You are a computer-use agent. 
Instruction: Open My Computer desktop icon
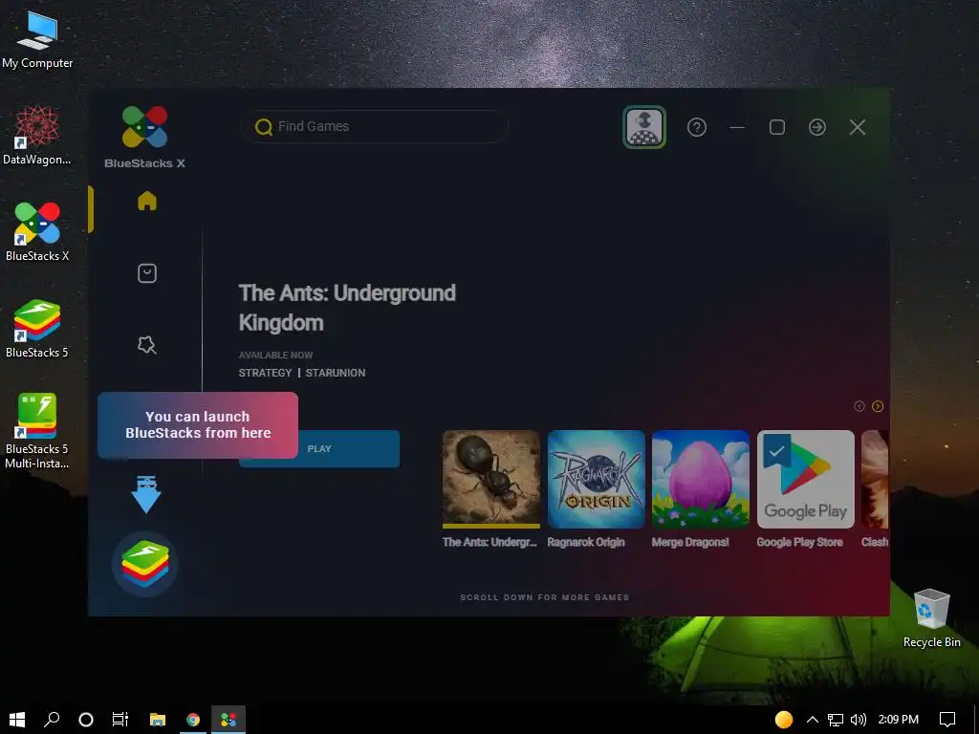click(x=37, y=41)
